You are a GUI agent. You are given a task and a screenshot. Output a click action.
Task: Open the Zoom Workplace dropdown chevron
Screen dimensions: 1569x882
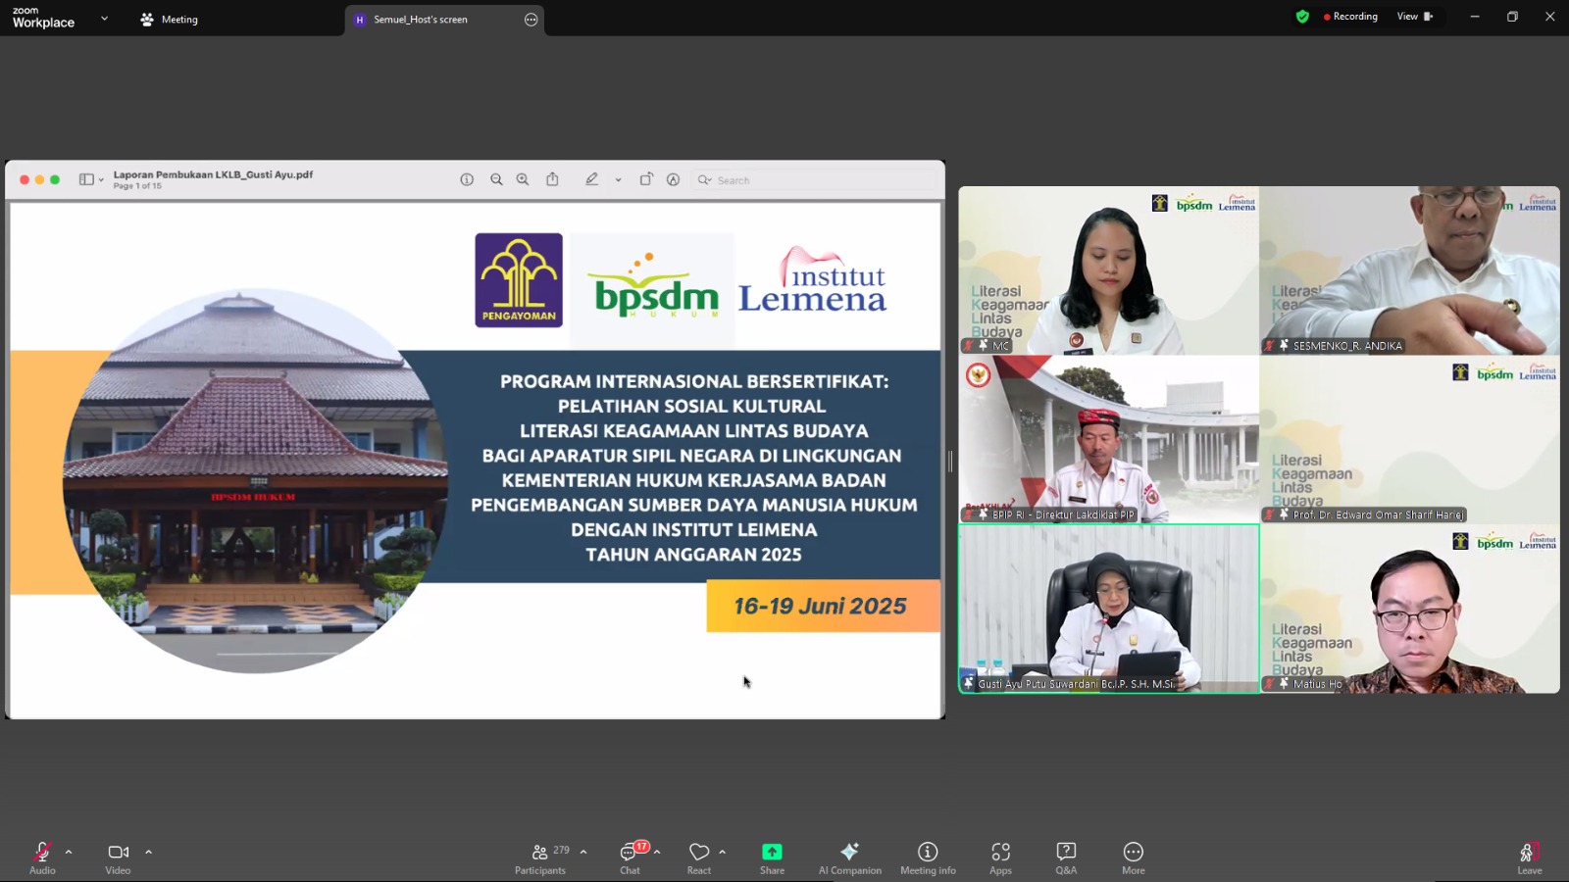[104, 19]
